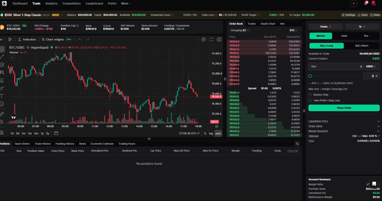The width and height of the screenshot is (382, 201).
Task: Show Position Cap info tooltip icon
Action: click(x=78, y=25)
